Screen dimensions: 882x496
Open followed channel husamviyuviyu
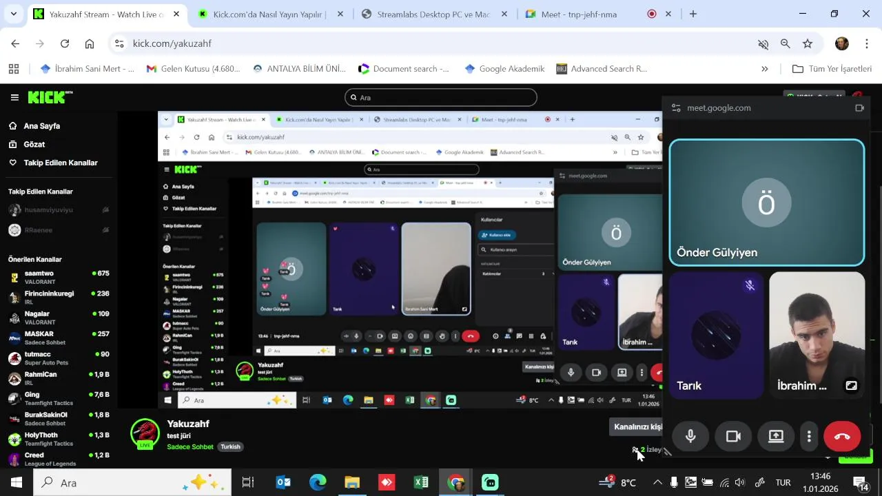59,210
